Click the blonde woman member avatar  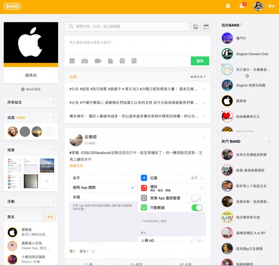coord(13,132)
